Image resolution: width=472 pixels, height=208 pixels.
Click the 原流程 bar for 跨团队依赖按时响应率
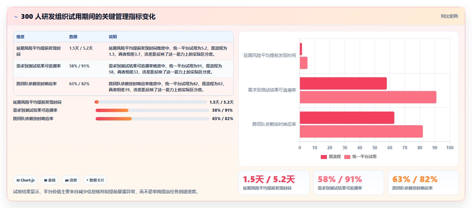347,118
